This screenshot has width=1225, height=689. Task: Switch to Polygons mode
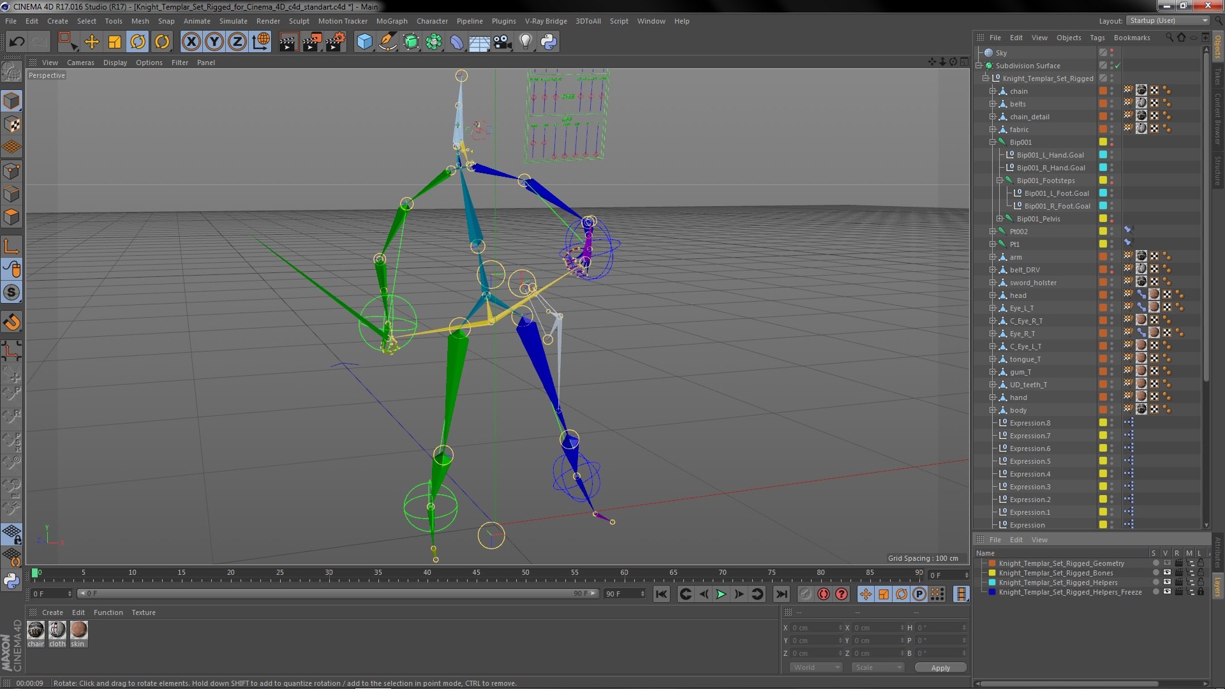coord(11,218)
